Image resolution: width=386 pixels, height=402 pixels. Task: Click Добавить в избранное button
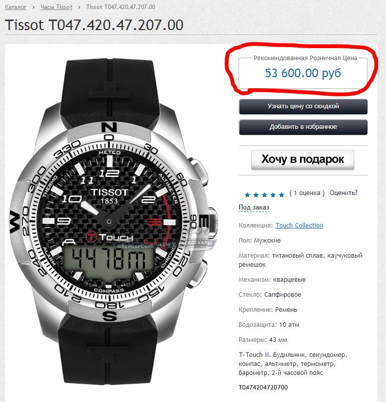303,127
